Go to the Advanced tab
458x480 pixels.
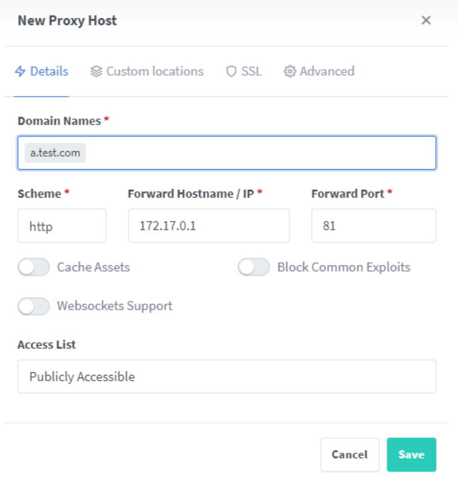326,71
